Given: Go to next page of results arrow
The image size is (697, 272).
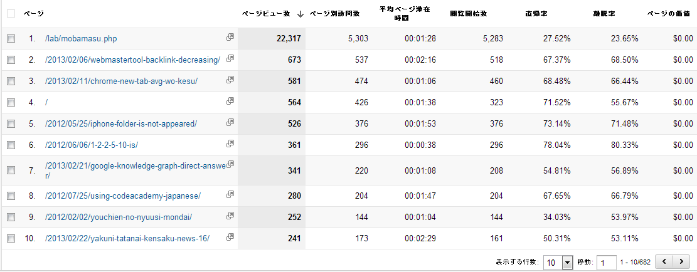Looking at the screenshot, I should coord(680,262).
